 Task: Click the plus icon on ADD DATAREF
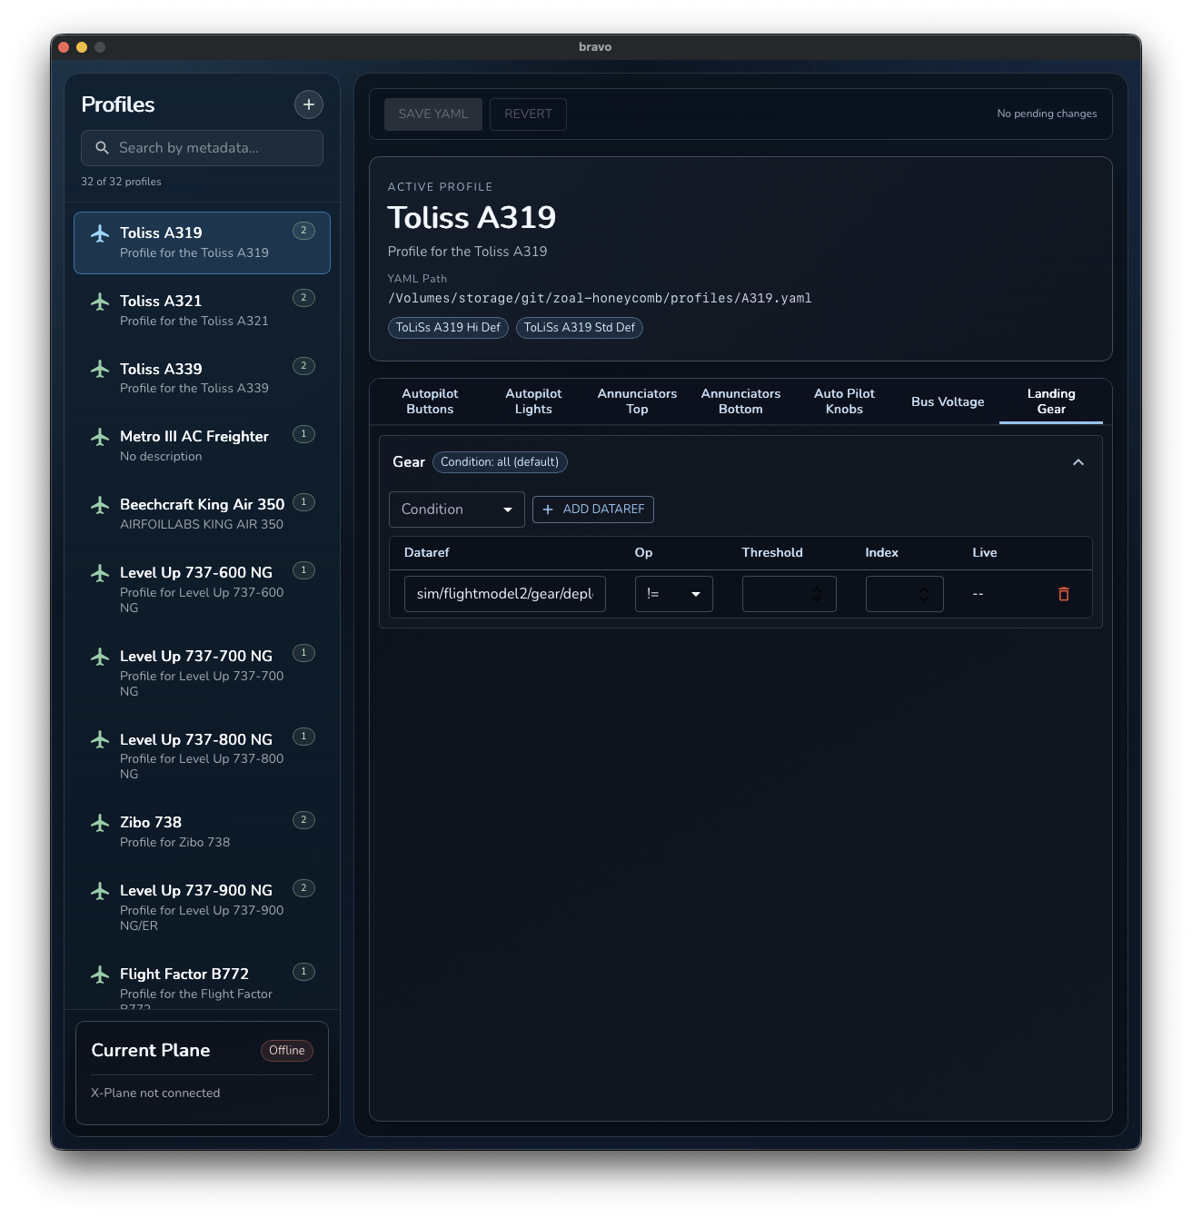pyautogui.click(x=547, y=510)
